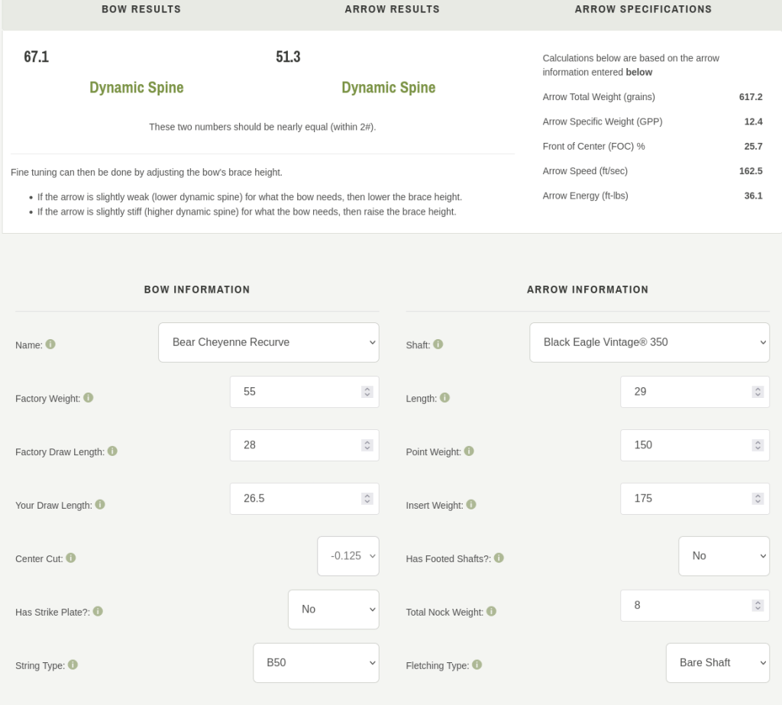Click info icon beside Factory Weight
782x705 pixels.
click(88, 398)
